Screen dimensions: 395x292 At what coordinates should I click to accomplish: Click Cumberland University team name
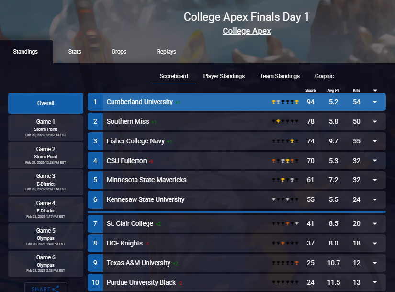139,102
